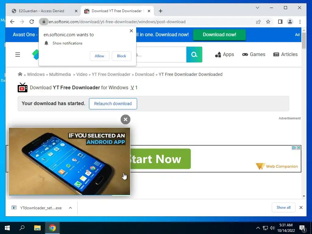
Task: Click the Chrome taskbar icon
Action: point(52,228)
